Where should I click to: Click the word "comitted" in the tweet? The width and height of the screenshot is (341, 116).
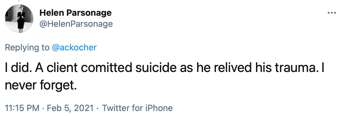click(x=107, y=68)
